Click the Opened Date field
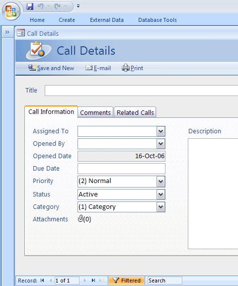The width and height of the screenshot is (238, 286). (121, 156)
